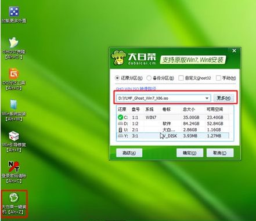Click the 还原 column header
256x221 pixels.
122,109
